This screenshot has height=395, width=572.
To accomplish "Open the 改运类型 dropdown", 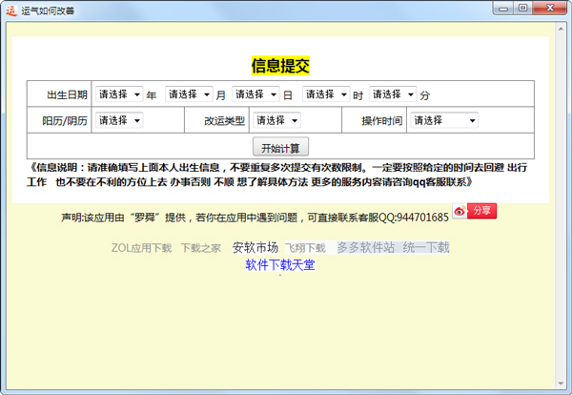I will (x=276, y=120).
